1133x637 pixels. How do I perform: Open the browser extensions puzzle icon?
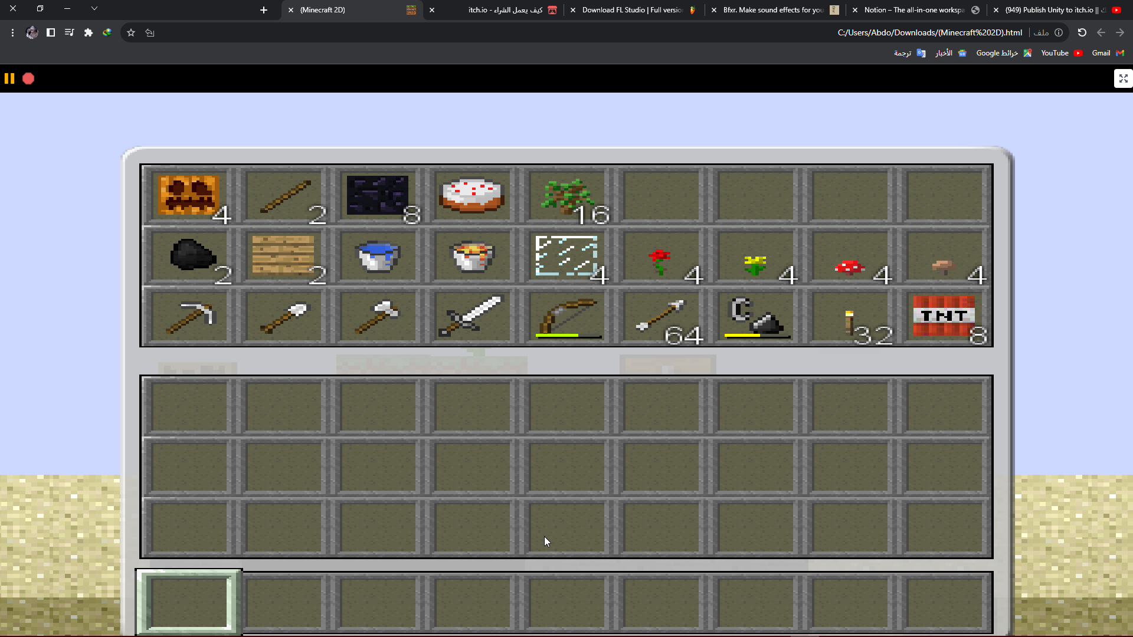(x=89, y=33)
